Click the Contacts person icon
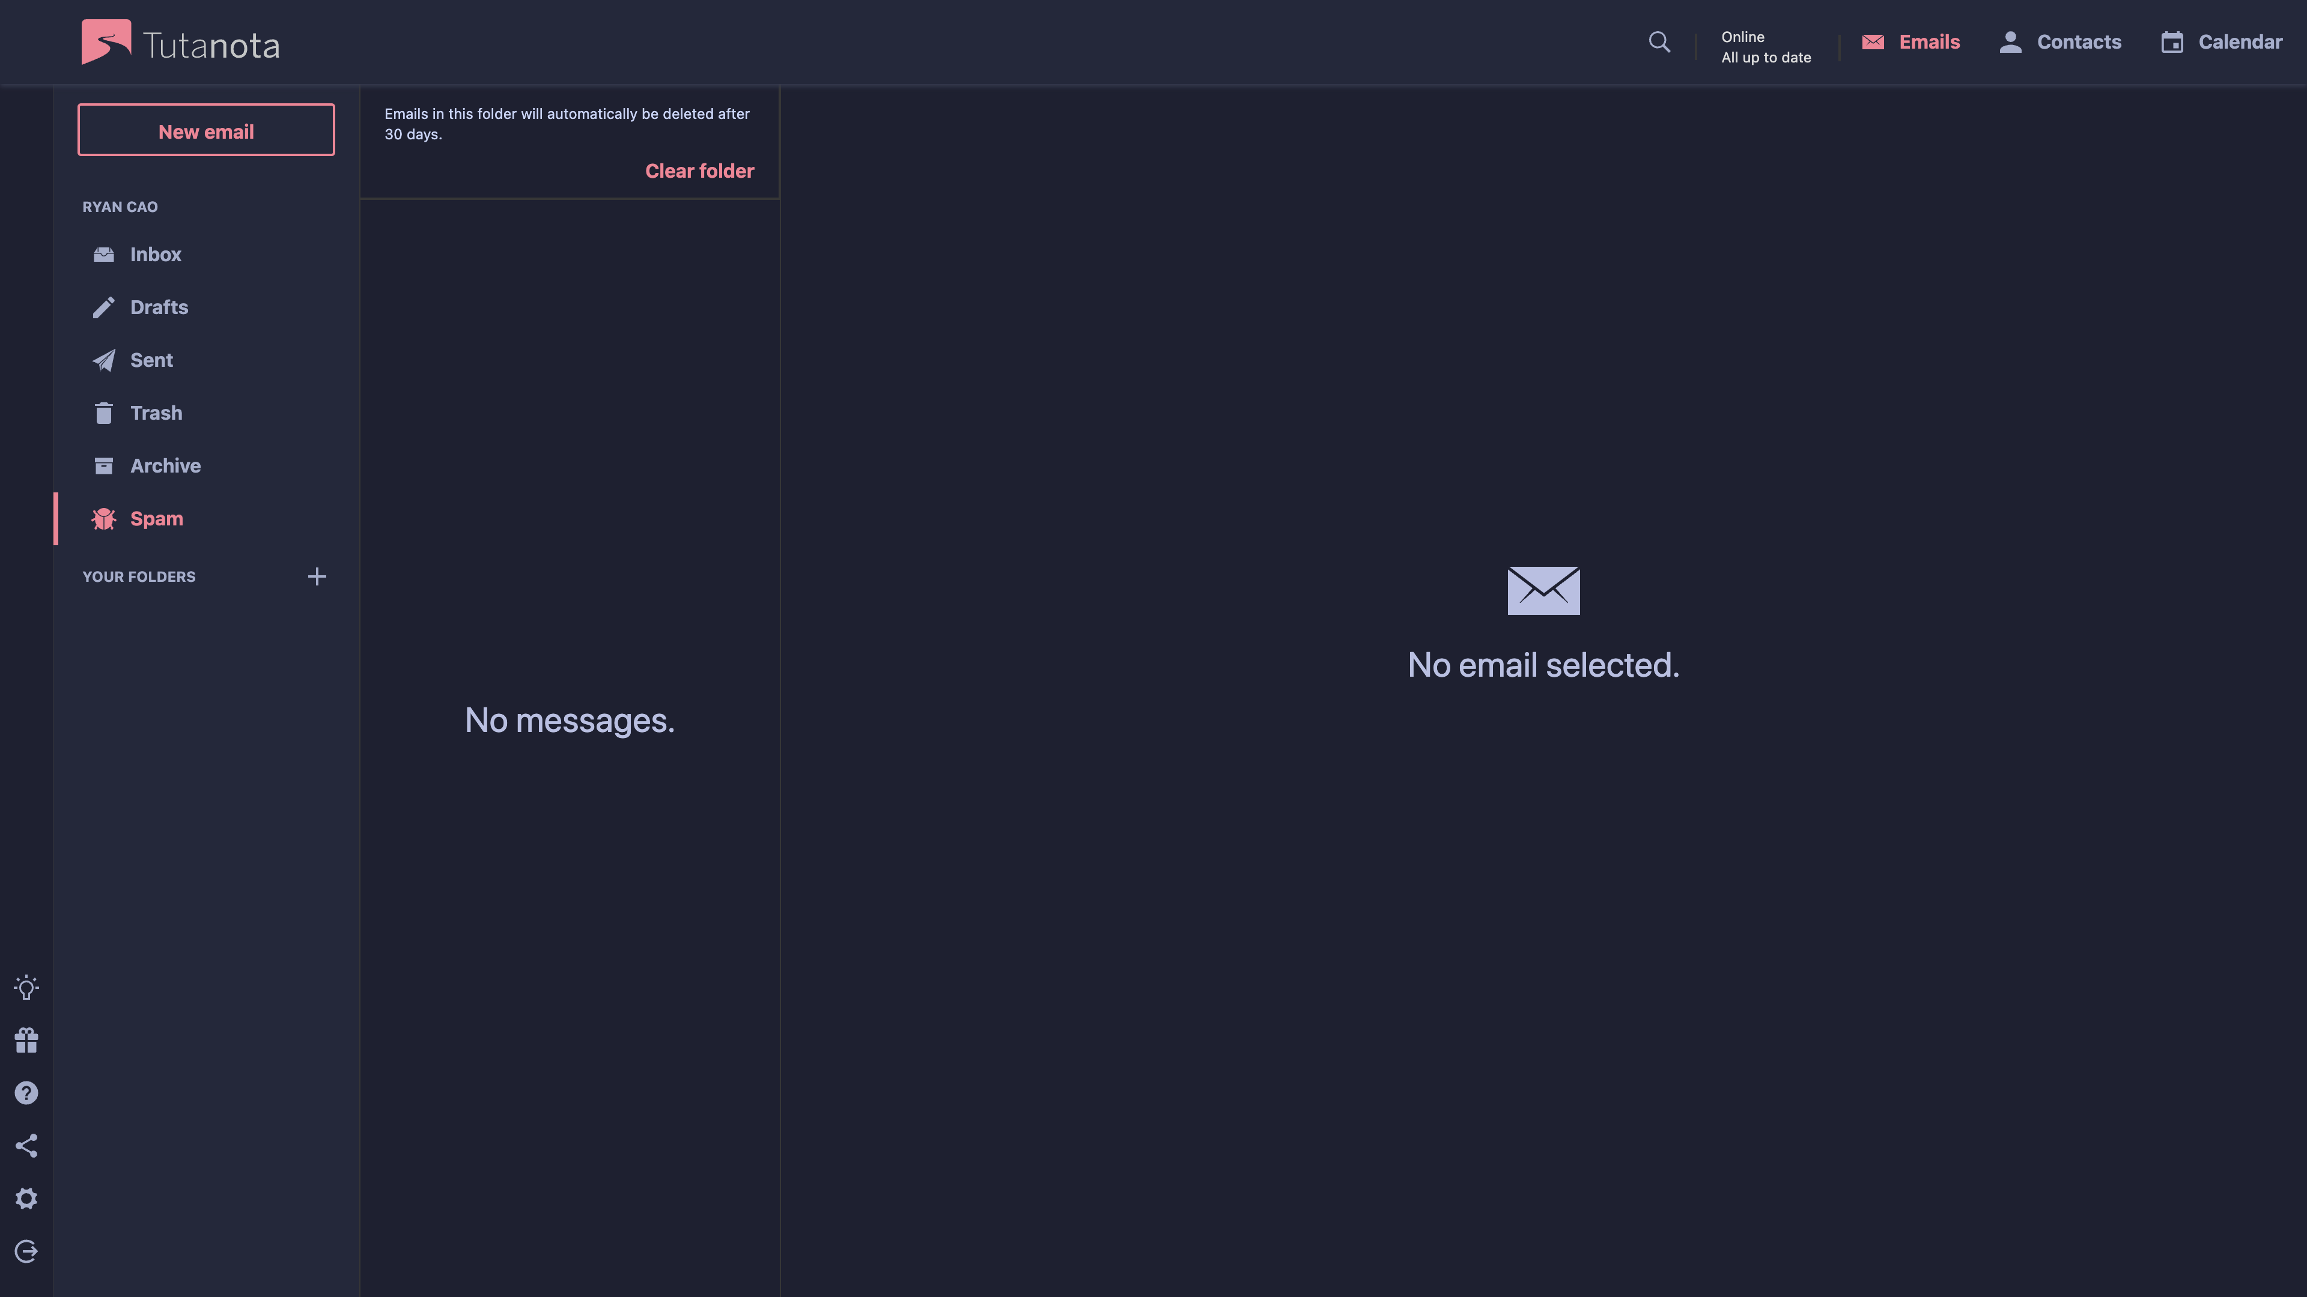Viewport: 2307px width, 1297px height. tap(2010, 42)
